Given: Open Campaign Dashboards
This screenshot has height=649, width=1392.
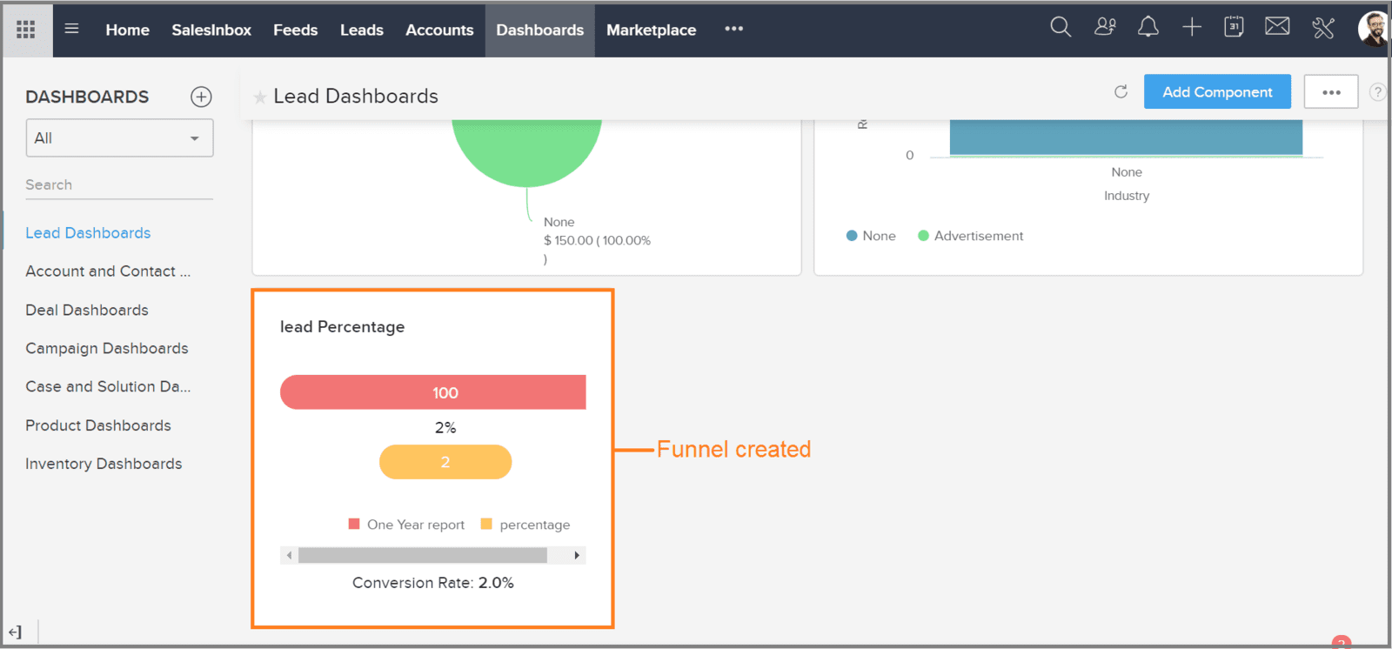Looking at the screenshot, I should coord(107,348).
